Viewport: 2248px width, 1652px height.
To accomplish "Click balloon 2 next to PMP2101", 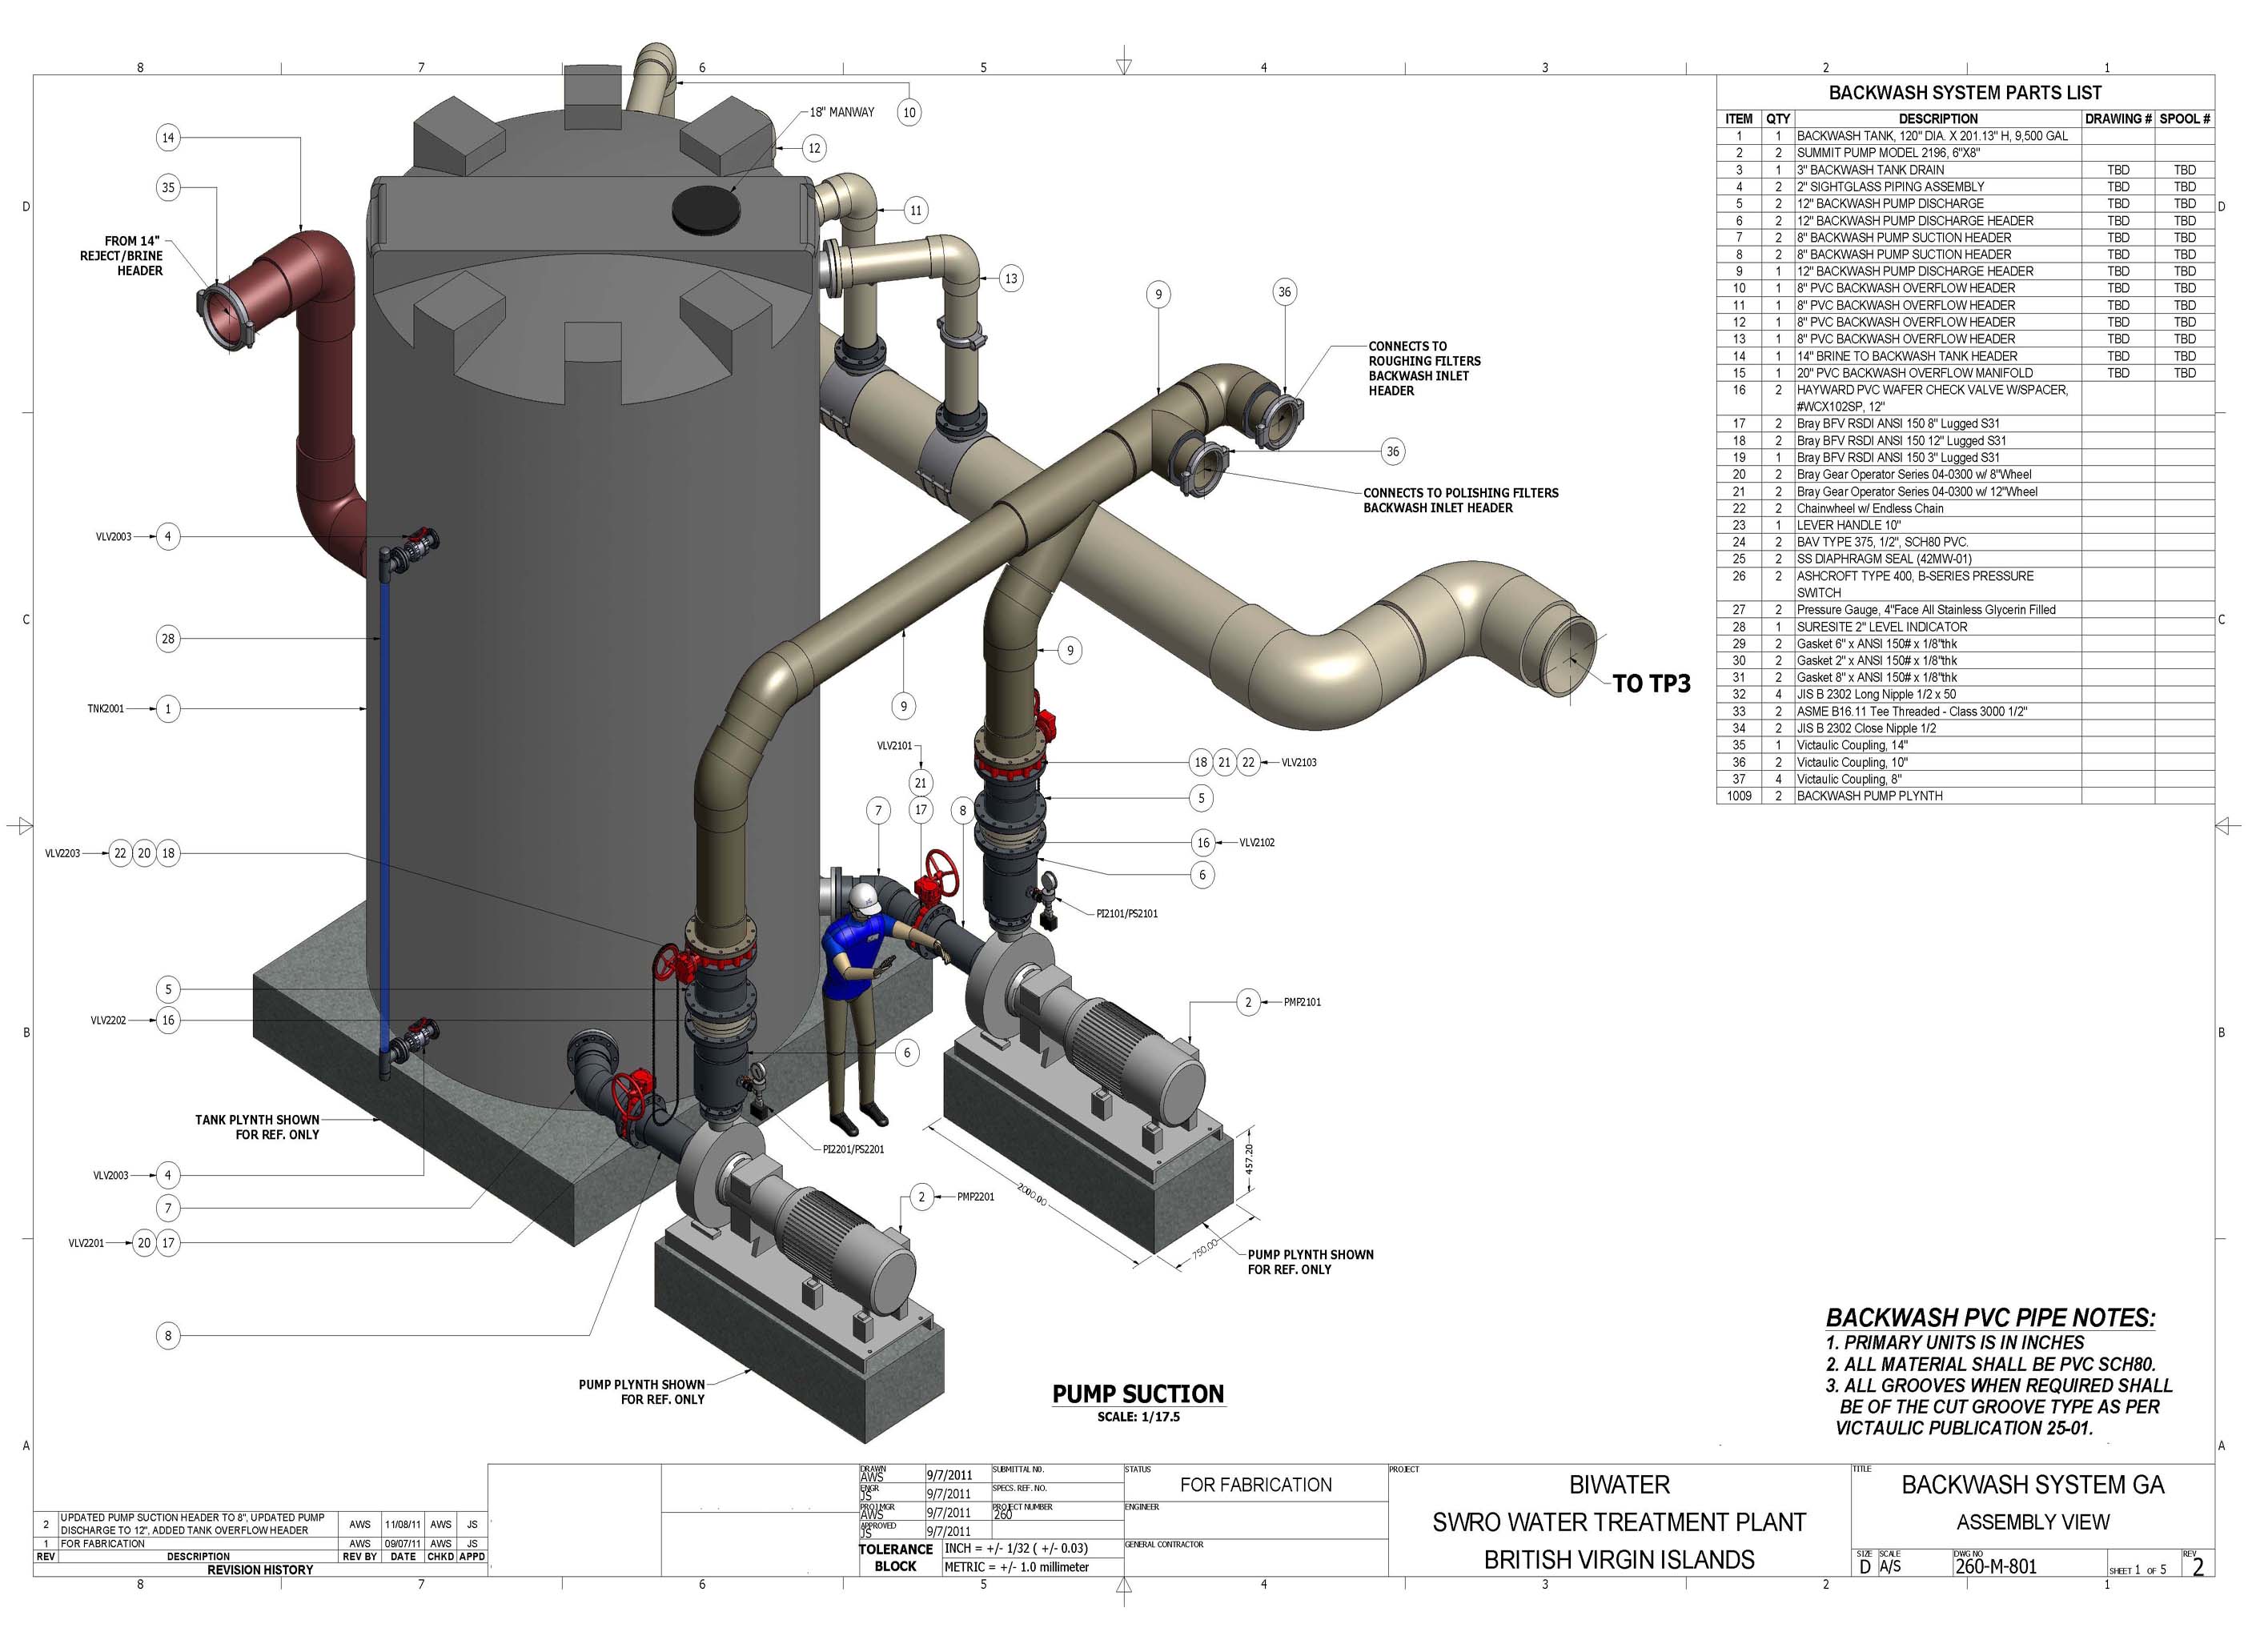I will 1248,1002.
